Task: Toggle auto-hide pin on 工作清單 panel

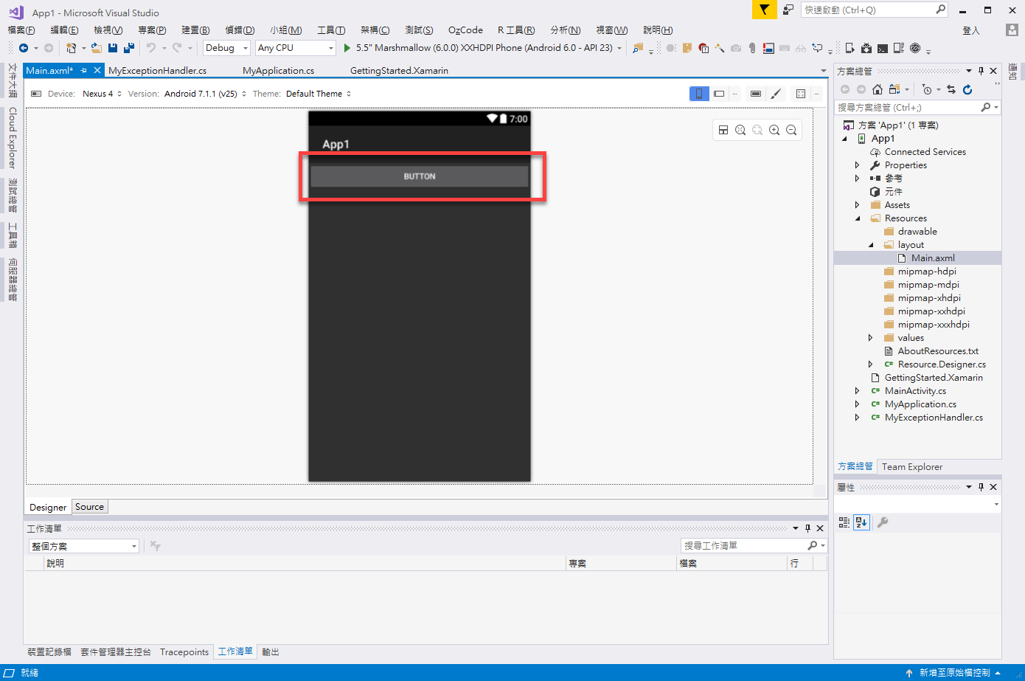Action: (x=807, y=528)
